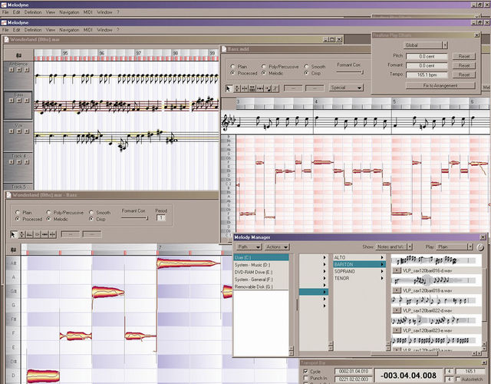Enable Punch In checkbox in Transport Bar
Viewport: 491px width, 384px height.
[305, 378]
